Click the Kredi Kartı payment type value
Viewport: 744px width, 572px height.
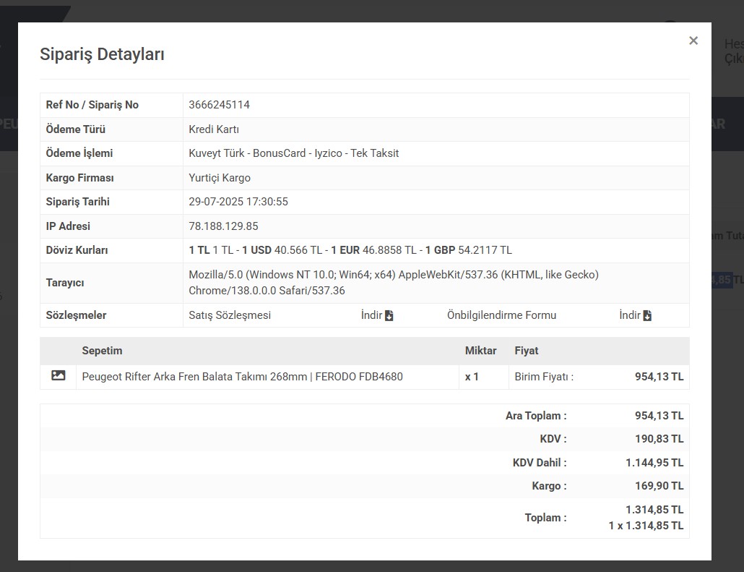pos(214,129)
